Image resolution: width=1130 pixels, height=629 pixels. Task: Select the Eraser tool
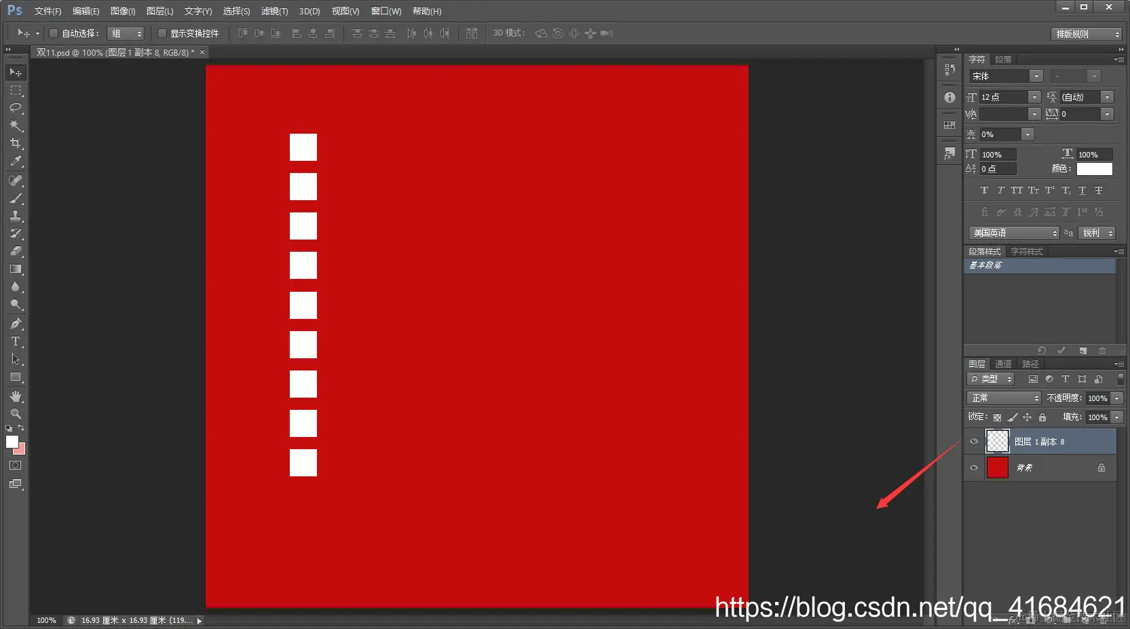tap(15, 251)
